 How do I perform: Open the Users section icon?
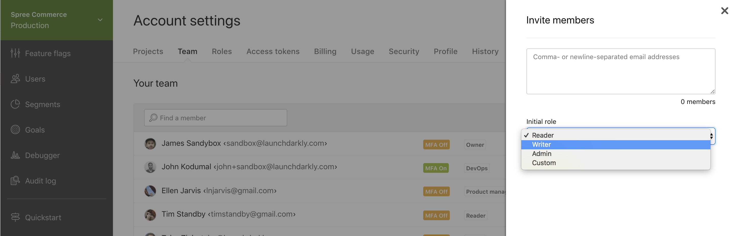[15, 79]
